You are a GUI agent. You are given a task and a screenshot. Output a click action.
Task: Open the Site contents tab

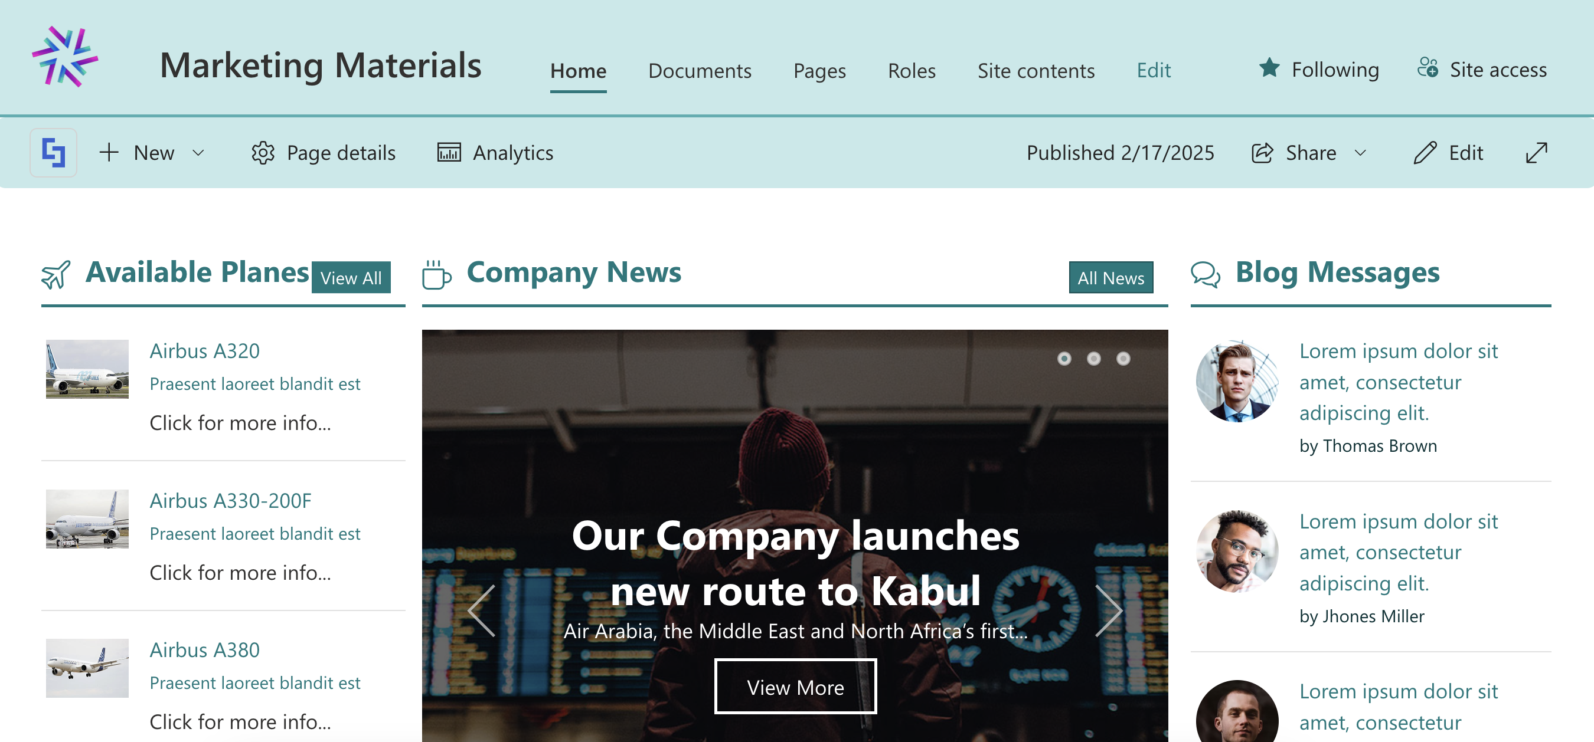click(1036, 71)
